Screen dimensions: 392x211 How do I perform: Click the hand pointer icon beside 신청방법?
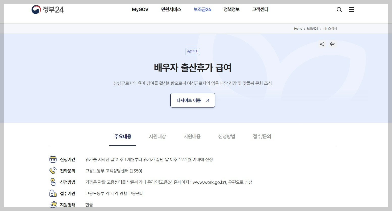[x=53, y=182]
